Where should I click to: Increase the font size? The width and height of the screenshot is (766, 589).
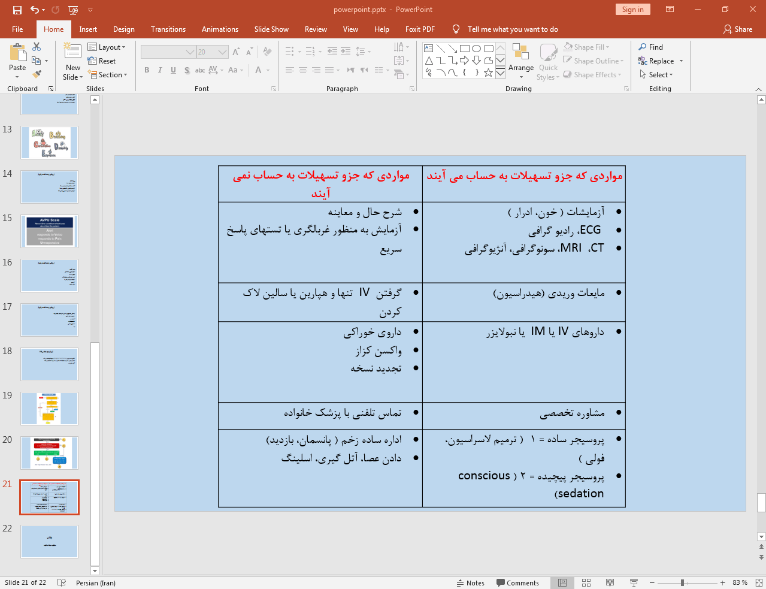click(236, 52)
